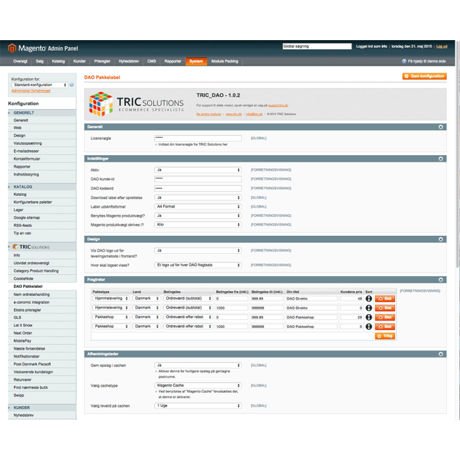The image size is (460, 460).
Task: Collapse the Design section arrow icon
Action: pos(440,239)
